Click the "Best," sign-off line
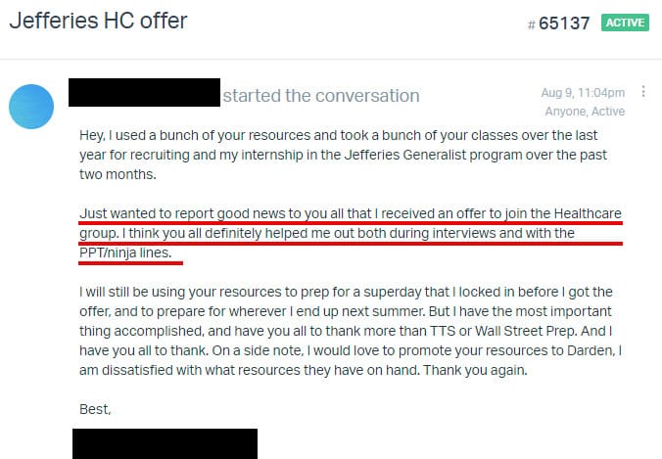The height and width of the screenshot is (459, 662). pyautogui.click(x=95, y=409)
